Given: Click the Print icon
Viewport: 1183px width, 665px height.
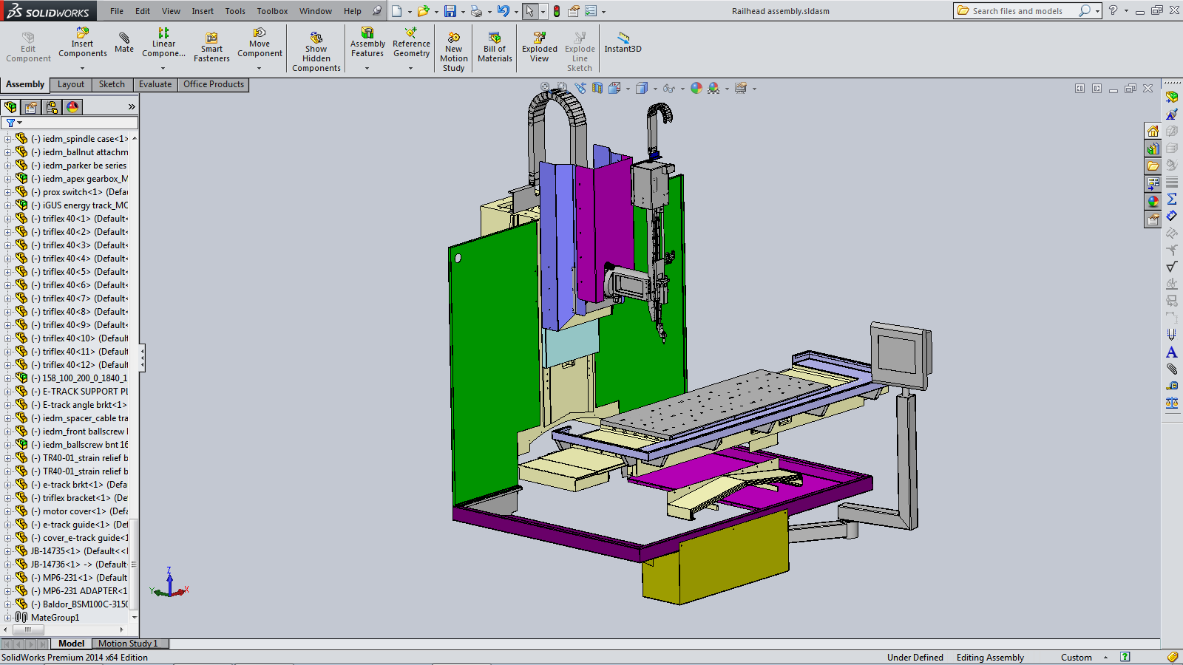Looking at the screenshot, I should click(477, 11).
